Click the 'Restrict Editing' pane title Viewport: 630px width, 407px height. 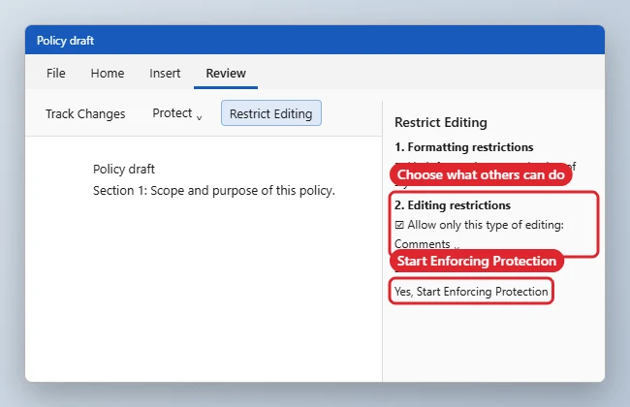(441, 122)
